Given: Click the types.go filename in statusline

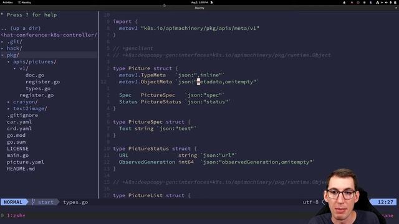Looking at the screenshot, I should (75, 202).
